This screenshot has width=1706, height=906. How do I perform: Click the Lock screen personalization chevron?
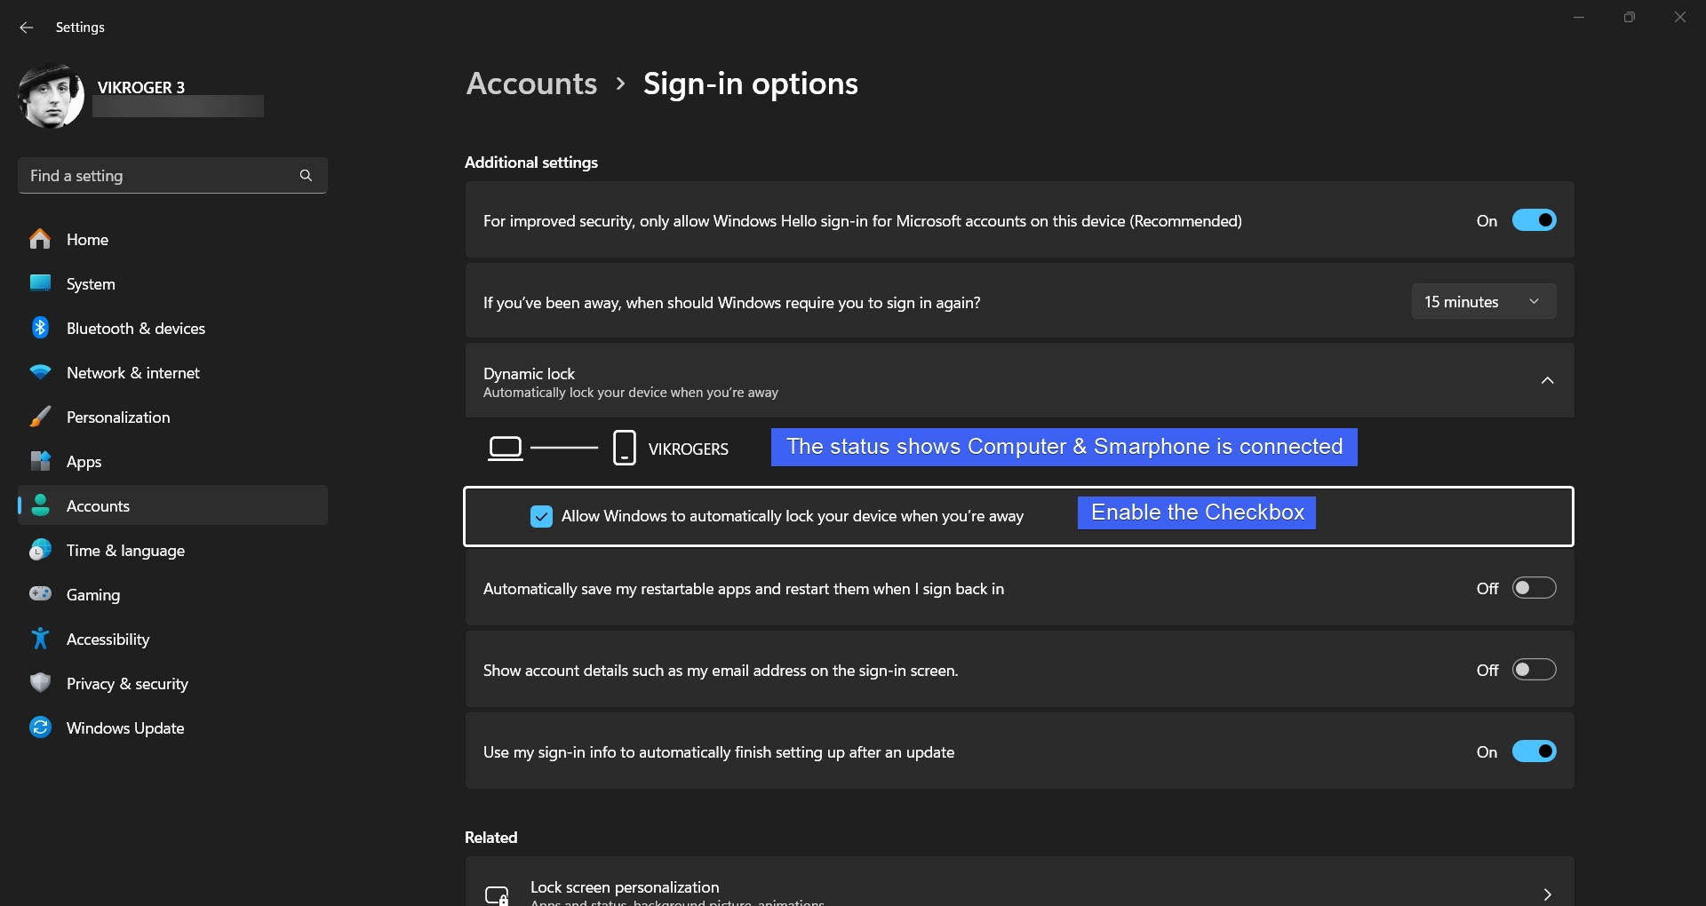(1547, 894)
